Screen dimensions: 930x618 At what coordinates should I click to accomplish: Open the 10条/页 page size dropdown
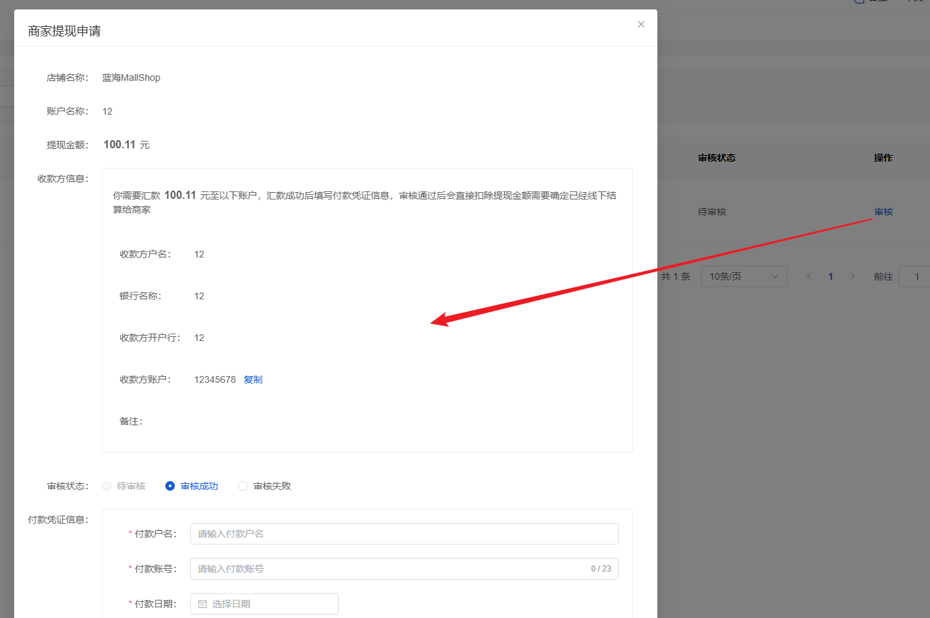click(744, 276)
